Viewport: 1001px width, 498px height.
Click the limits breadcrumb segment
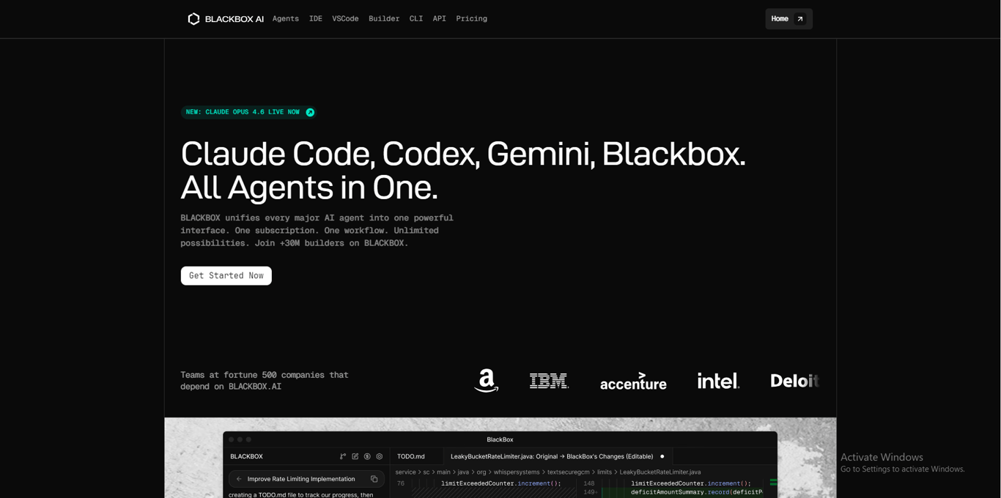(605, 472)
